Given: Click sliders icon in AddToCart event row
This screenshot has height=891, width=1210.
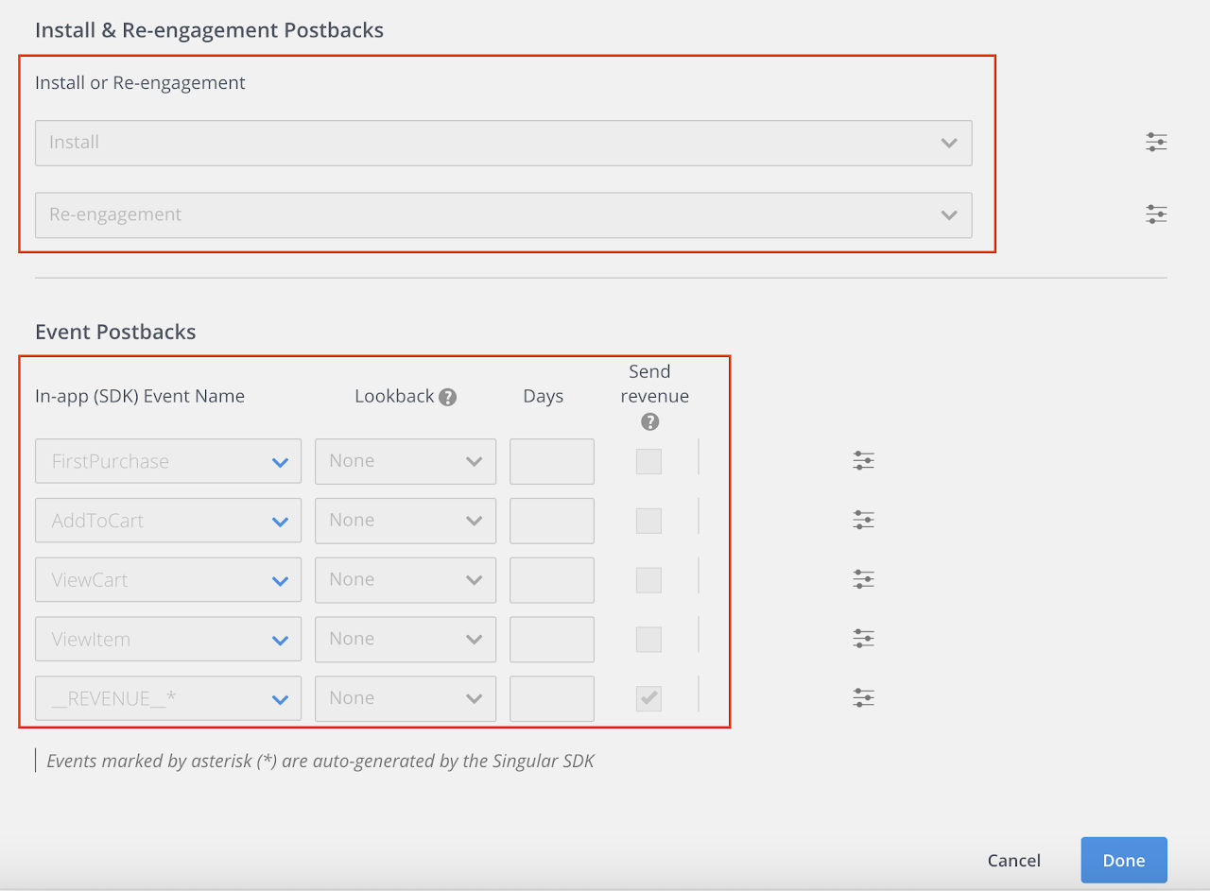Looking at the screenshot, I should coord(862,521).
